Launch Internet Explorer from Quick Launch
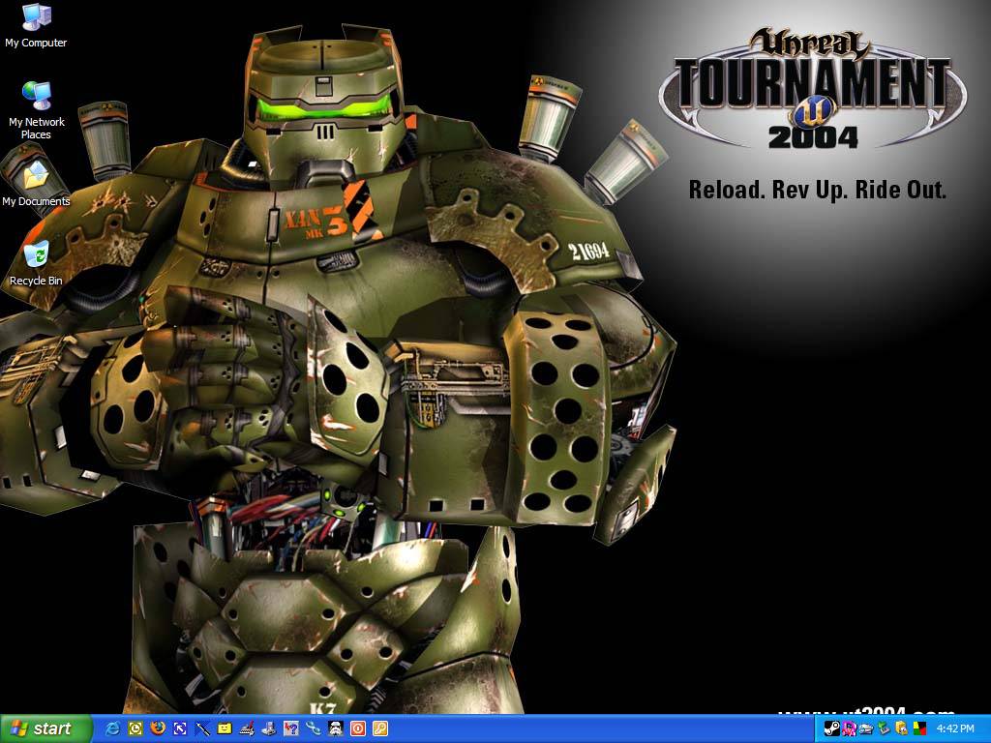Image resolution: width=991 pixels, height=743 pixels. 113,728
